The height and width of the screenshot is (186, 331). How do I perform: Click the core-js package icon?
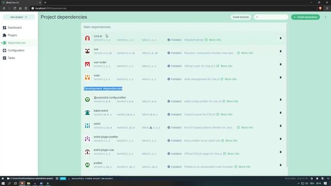[87, 38]
